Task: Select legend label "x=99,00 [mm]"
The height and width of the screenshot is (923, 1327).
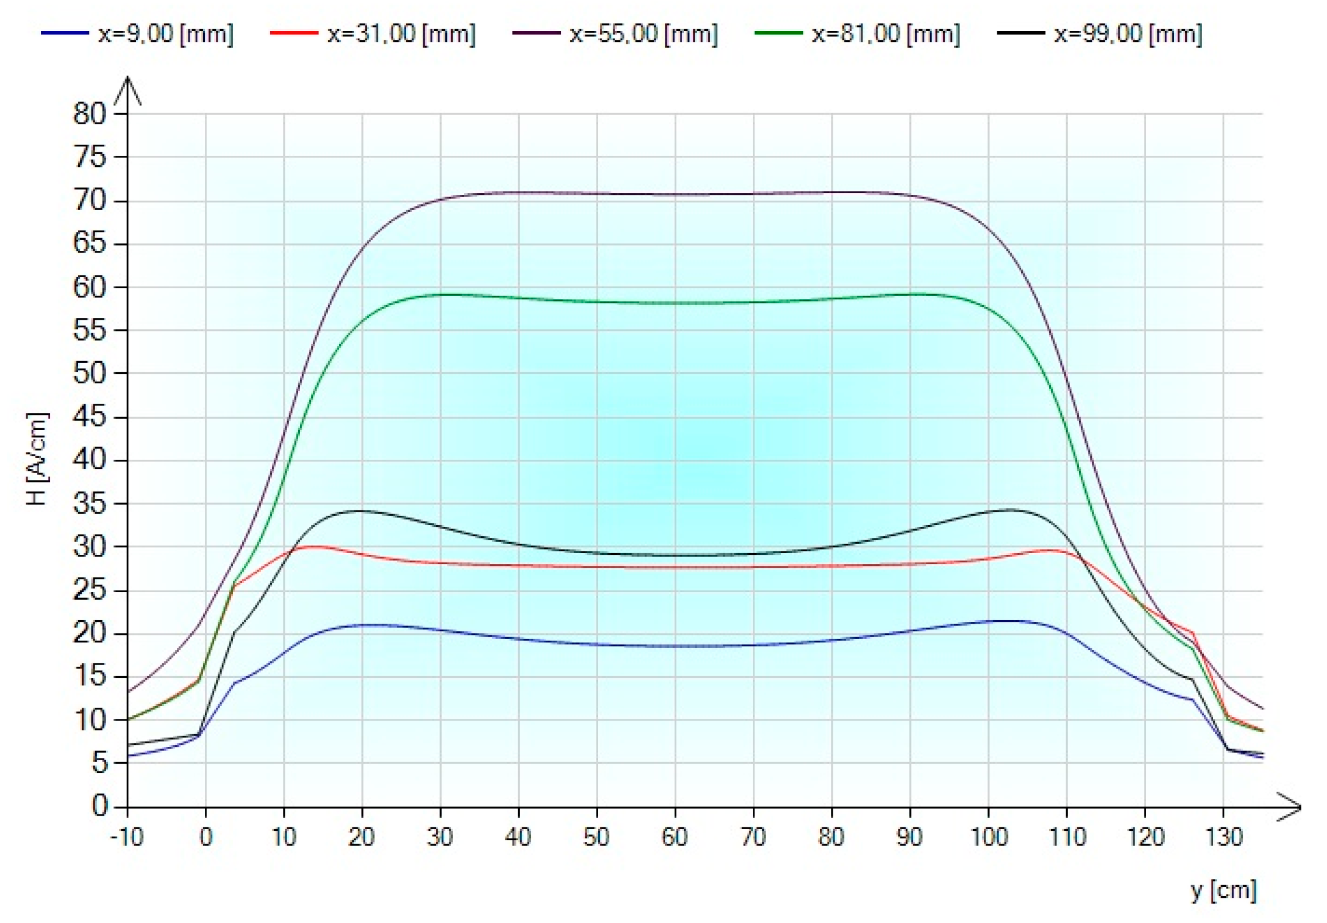Action: (x=1128, y=34)
